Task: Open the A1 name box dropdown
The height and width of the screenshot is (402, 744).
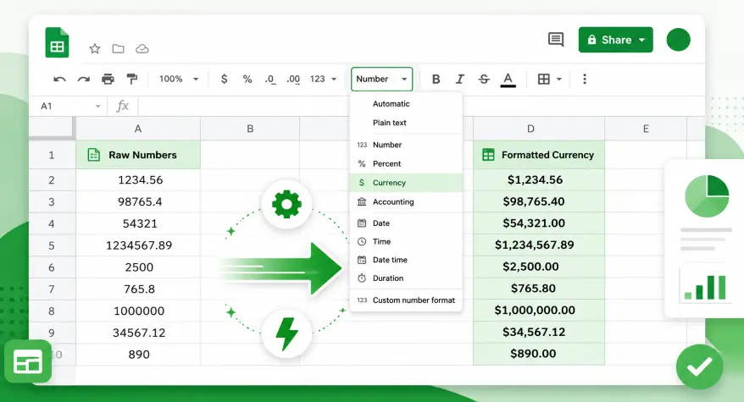Action: coord(97,106)
